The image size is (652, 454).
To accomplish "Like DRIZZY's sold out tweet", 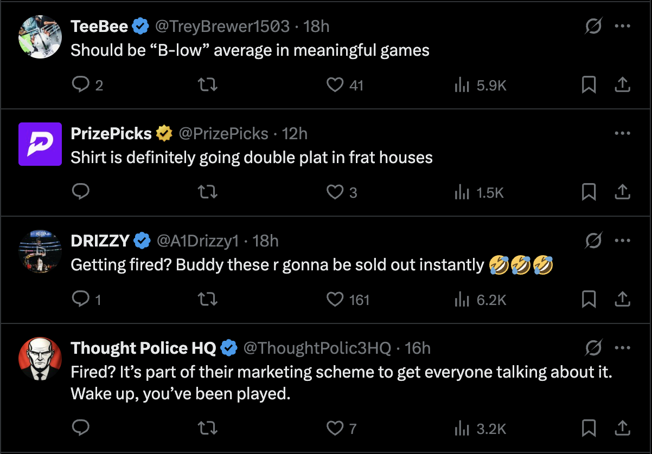I will point(335,299).
